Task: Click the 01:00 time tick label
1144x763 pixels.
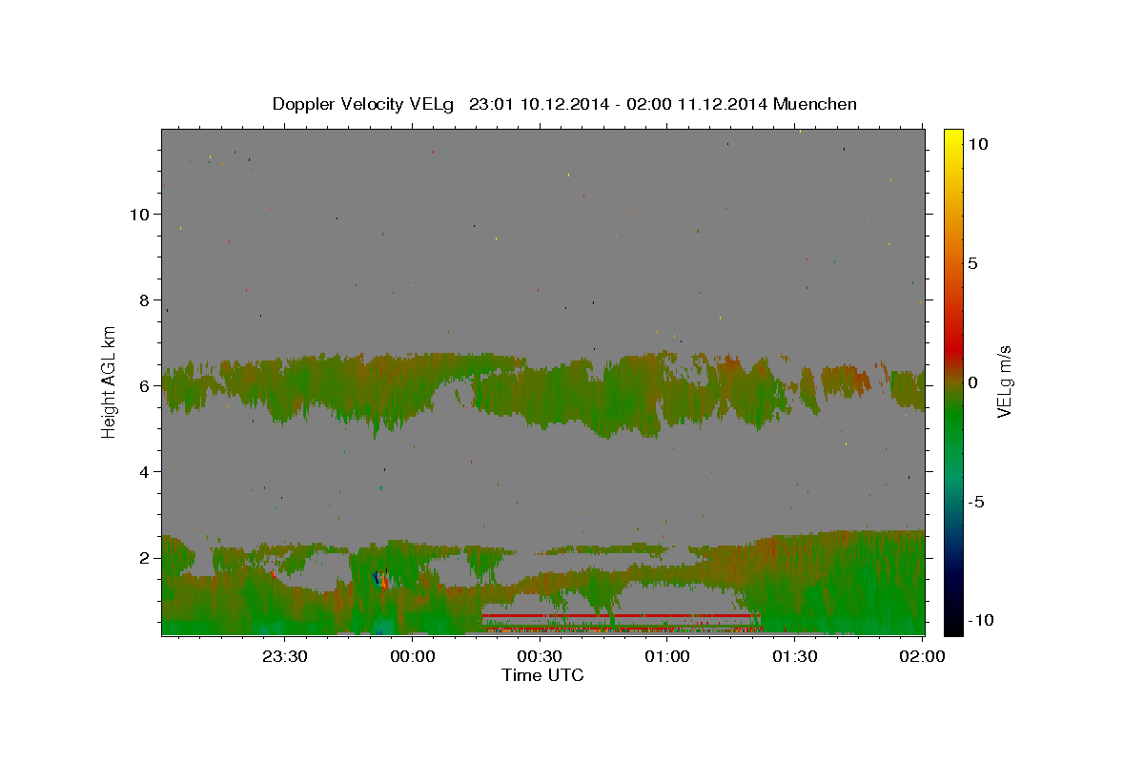Action: click(x=667, y=656)
